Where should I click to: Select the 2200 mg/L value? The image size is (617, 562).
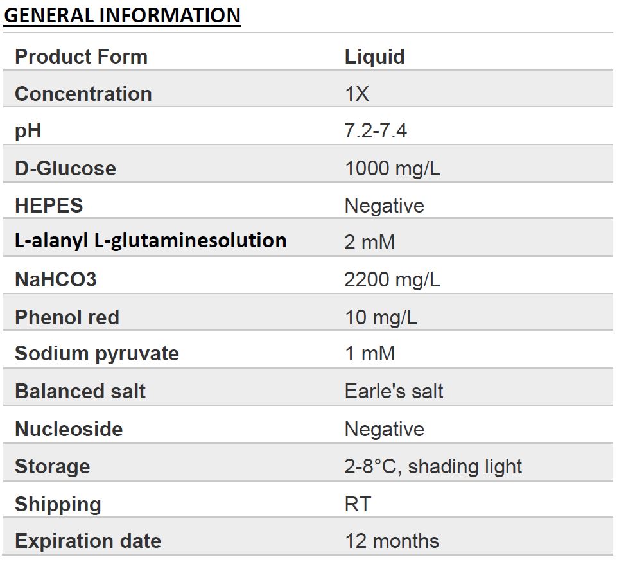[392, 280]
